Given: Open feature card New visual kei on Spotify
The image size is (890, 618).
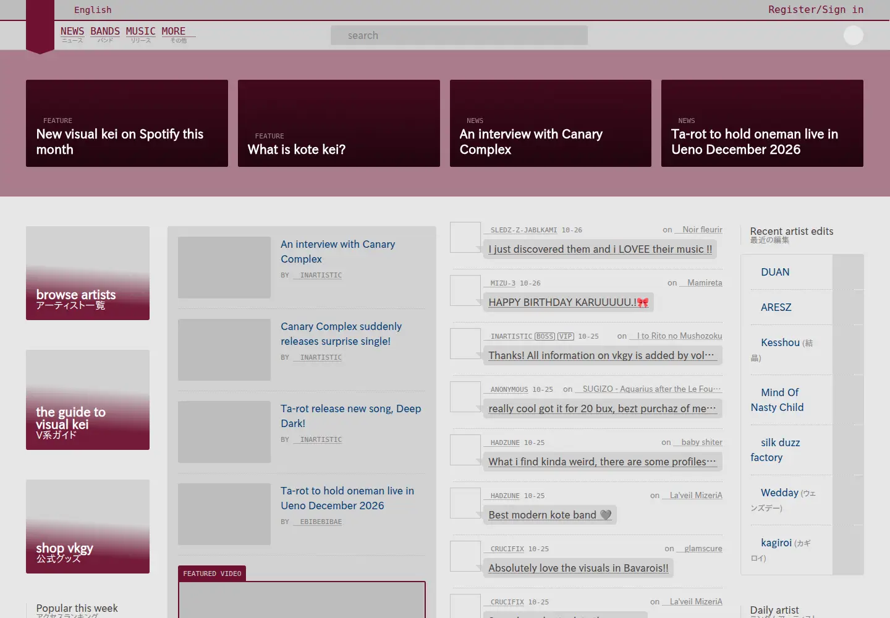Looking at the screenshot, I should pyautogui.click(x=127, y=123).
